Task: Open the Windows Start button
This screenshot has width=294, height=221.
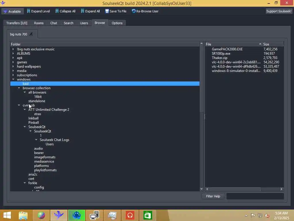Action: (7, 215)
